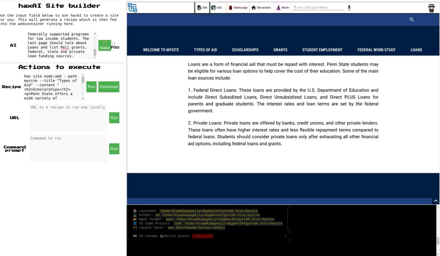Click the scroll-to-top chevron button
The width and height of the screenshot is (440, 256).
(x=436, y=201)
